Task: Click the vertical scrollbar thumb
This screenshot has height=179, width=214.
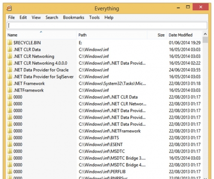Action: coord(205,40)
